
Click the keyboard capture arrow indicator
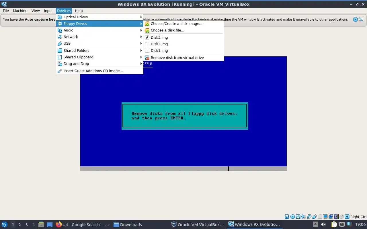(x=347, y=217)
